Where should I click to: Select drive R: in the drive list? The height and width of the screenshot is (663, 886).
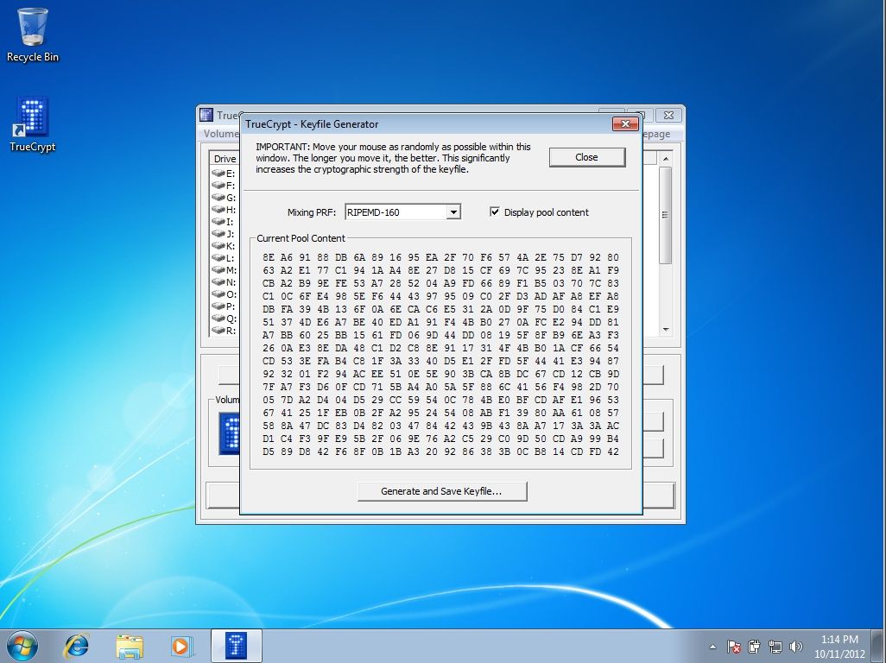(x=225, y=331)
